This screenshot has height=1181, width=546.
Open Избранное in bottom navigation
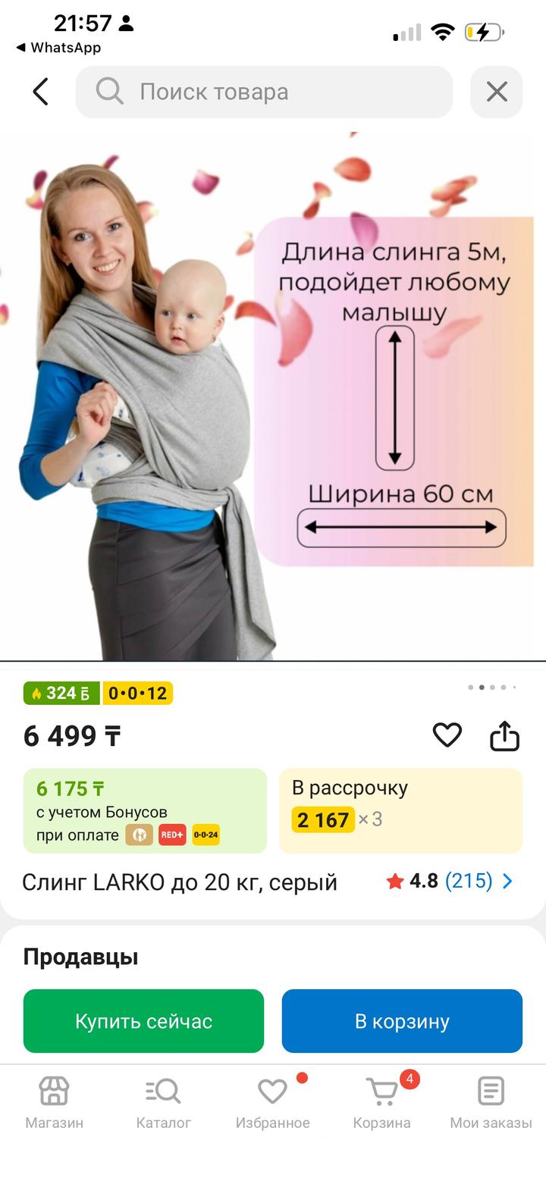(272, 1103)
